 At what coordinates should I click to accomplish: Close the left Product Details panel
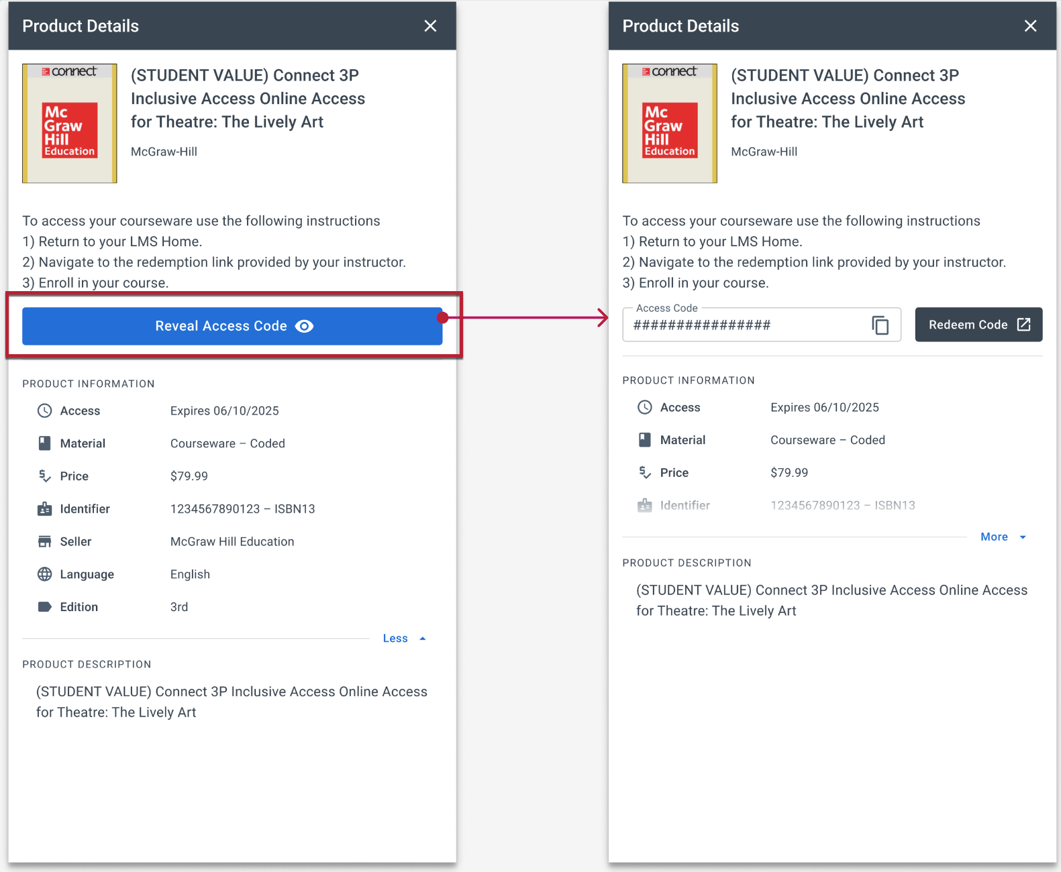click(430, 25)
